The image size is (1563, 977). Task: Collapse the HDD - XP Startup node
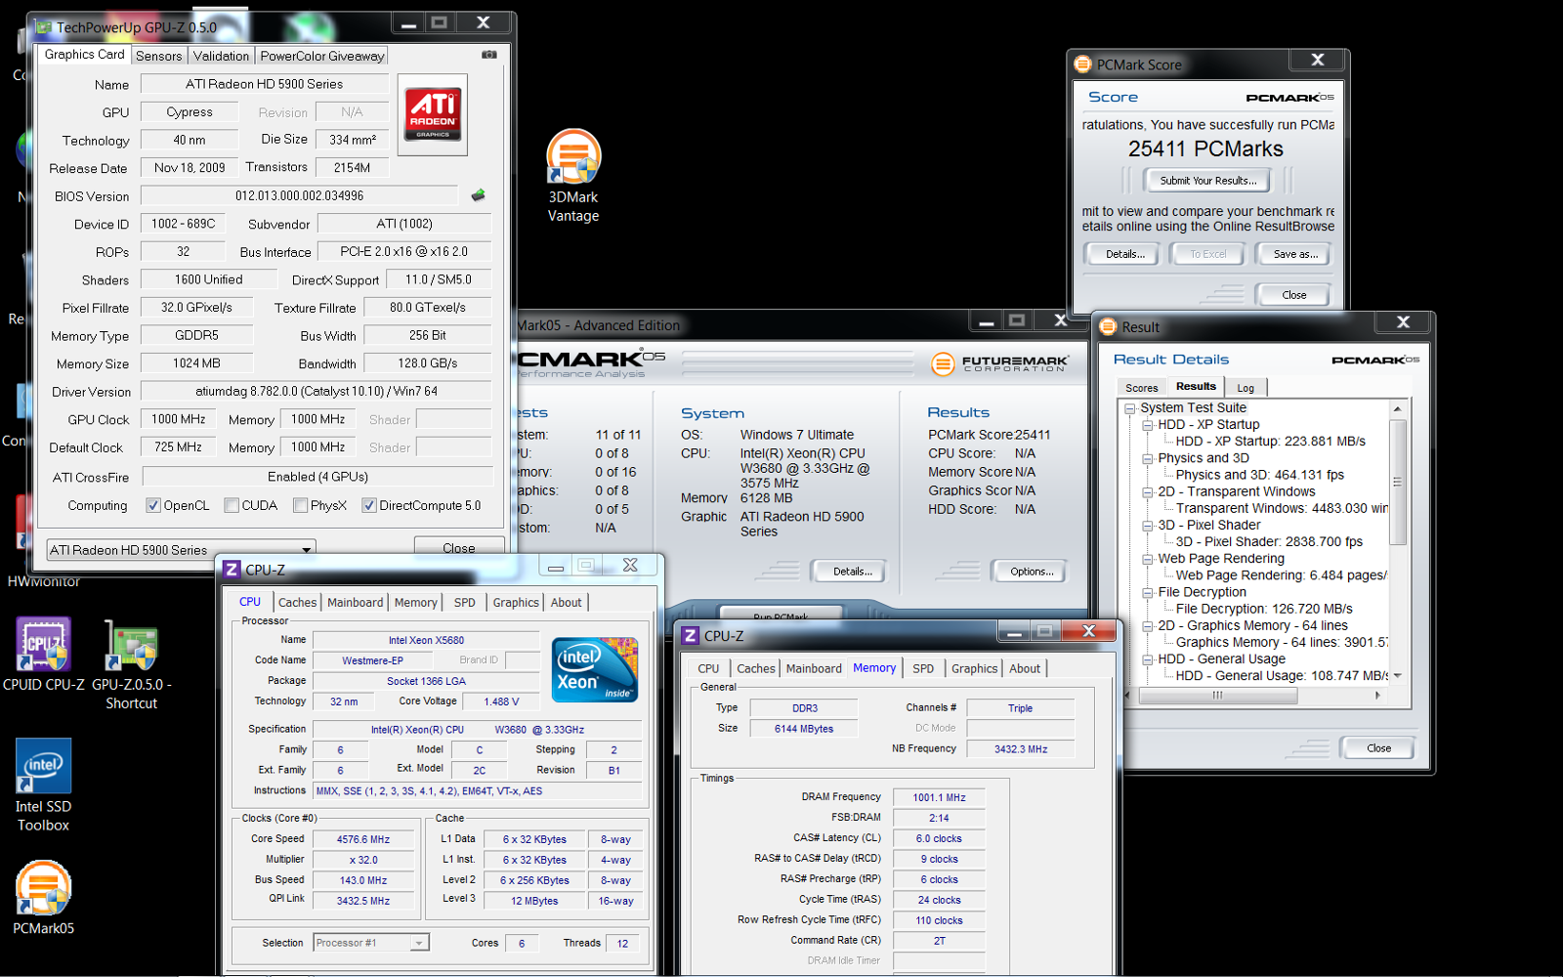pyautogui.click(x=1148, y=425)
